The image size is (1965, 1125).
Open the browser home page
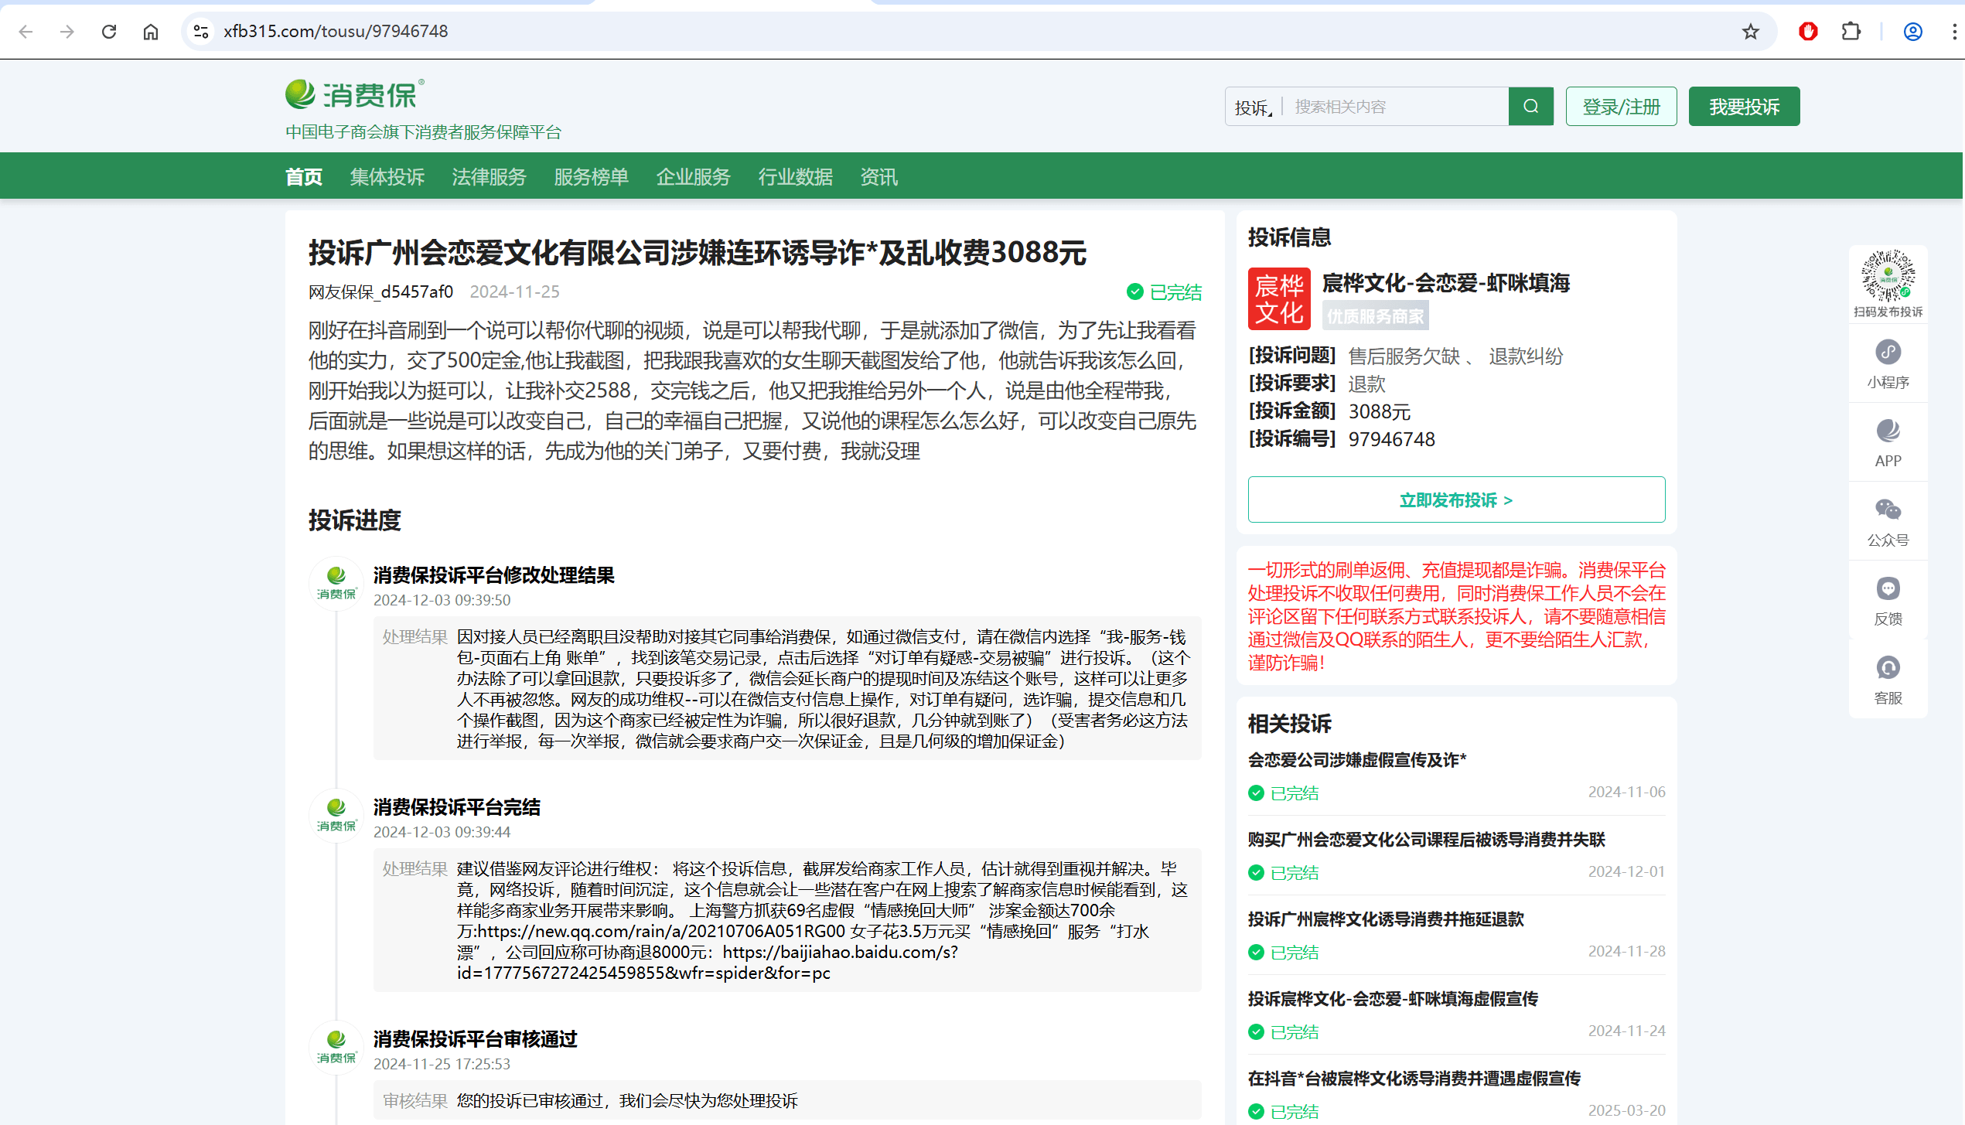[151, 31]
